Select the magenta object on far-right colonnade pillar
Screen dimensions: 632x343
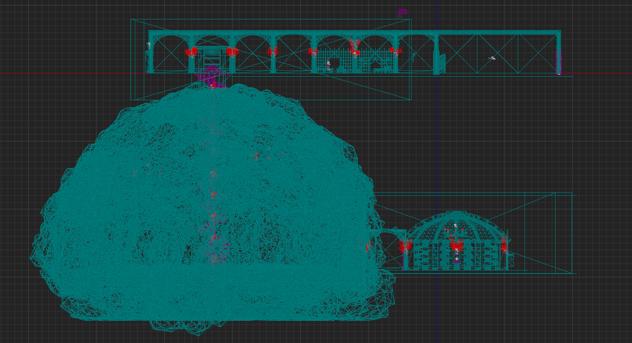(558, 62)
